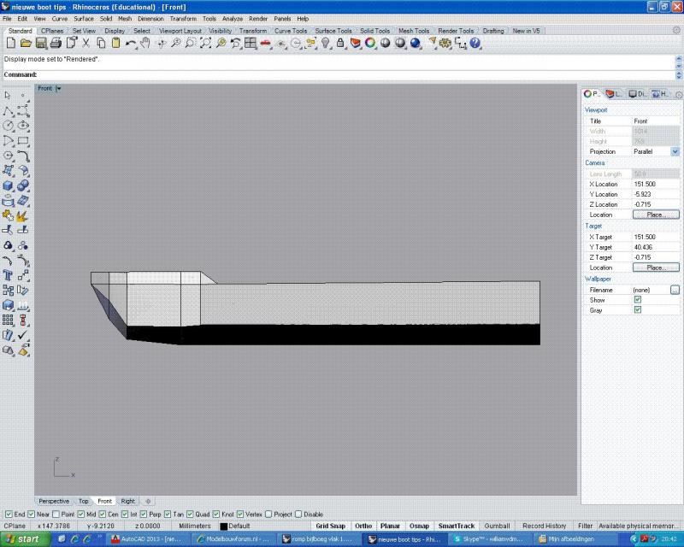
Task: Open the Analyze menu
Action: 232,19
